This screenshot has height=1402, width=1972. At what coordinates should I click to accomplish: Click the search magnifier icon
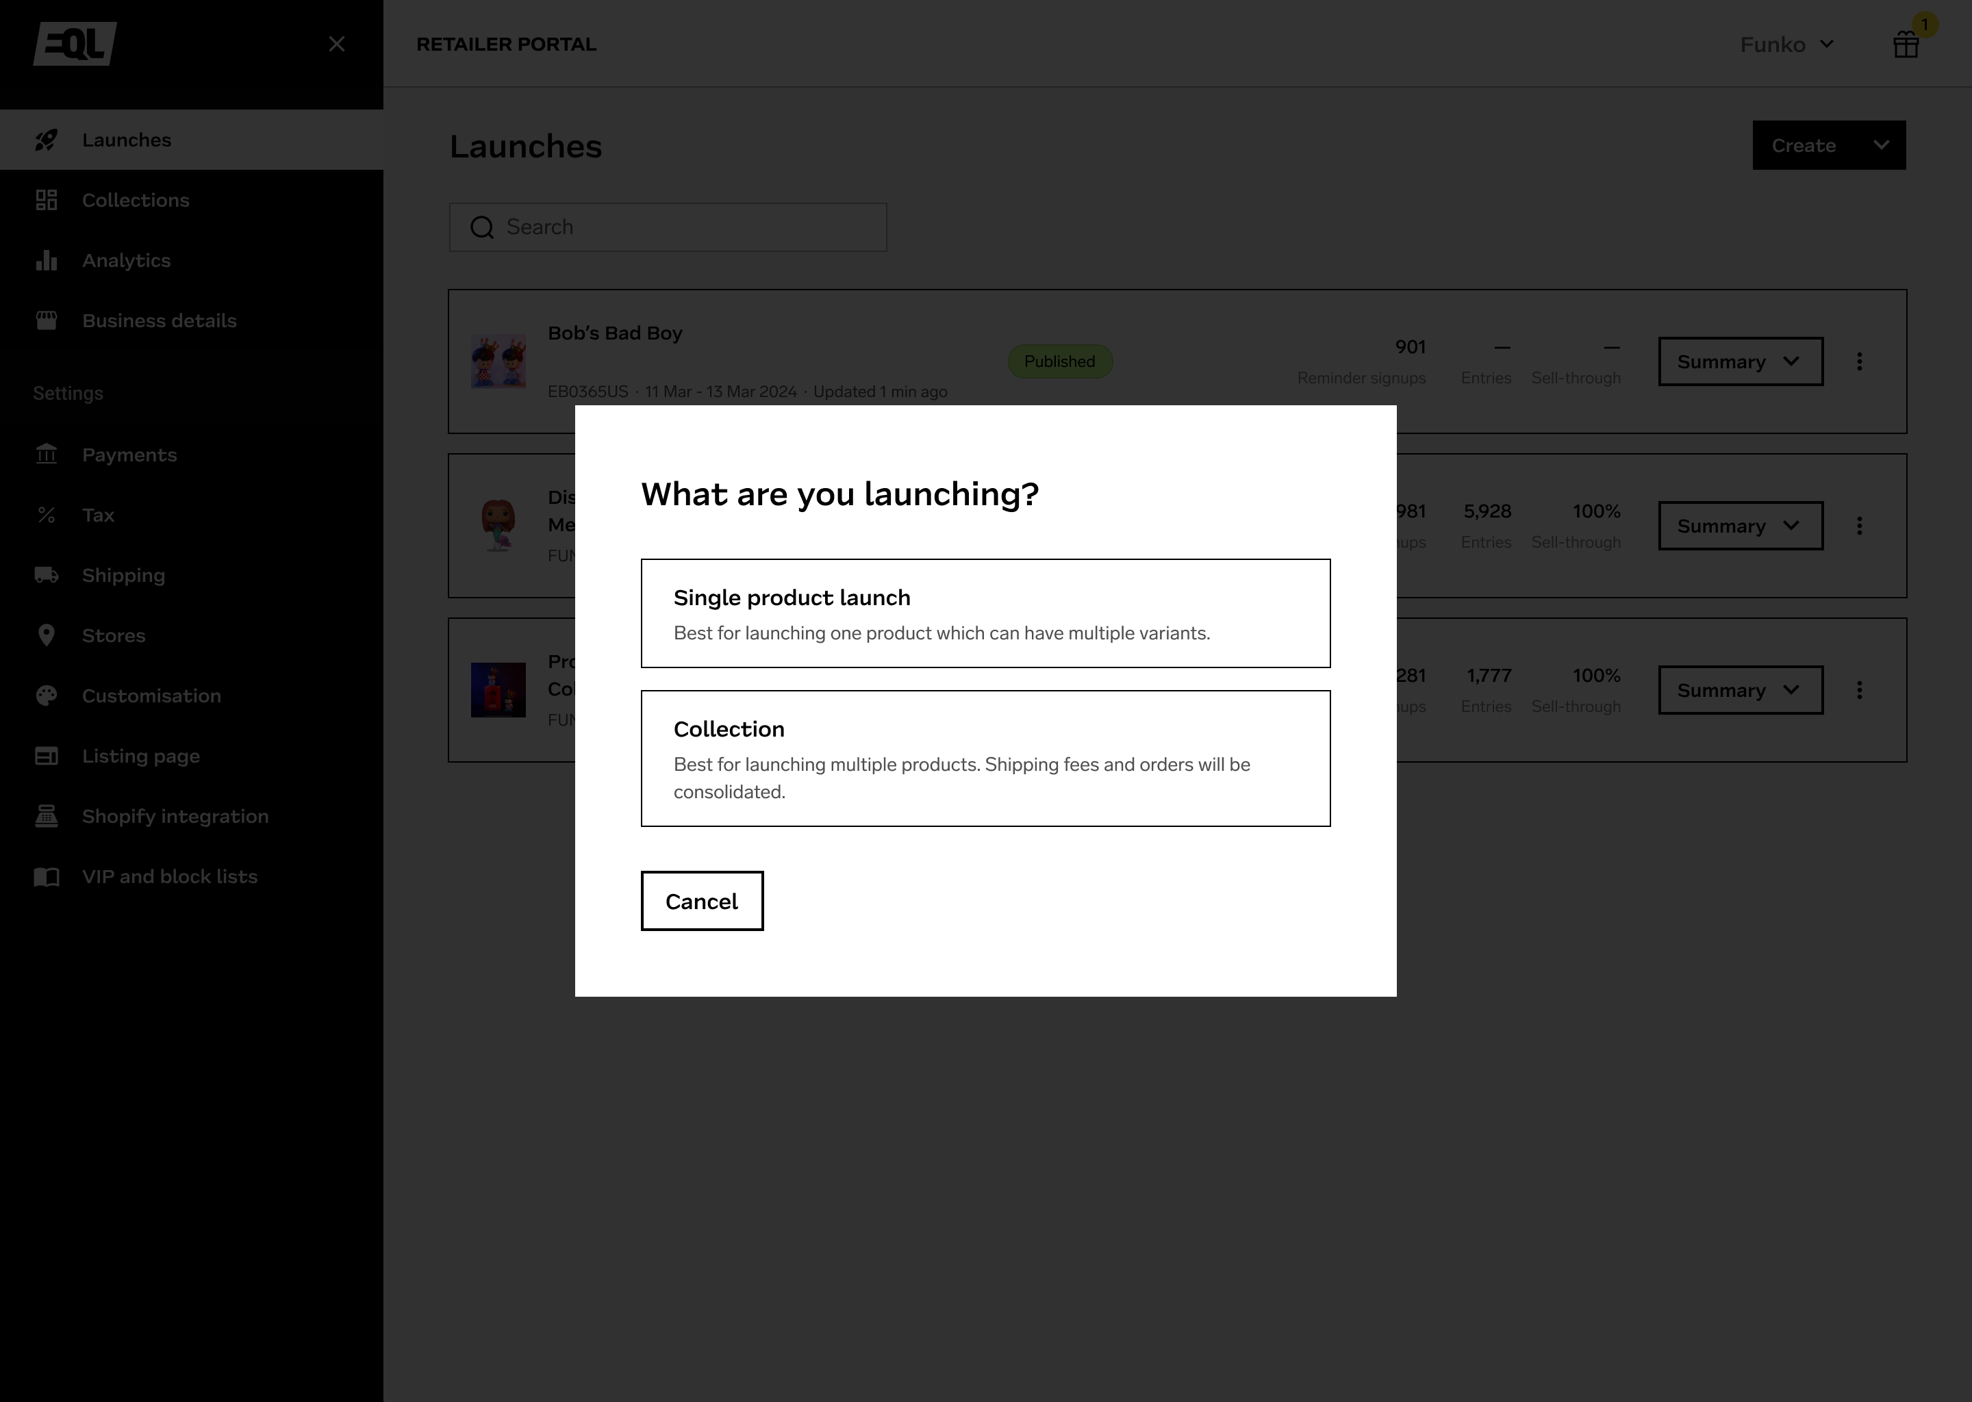[482, 227]
